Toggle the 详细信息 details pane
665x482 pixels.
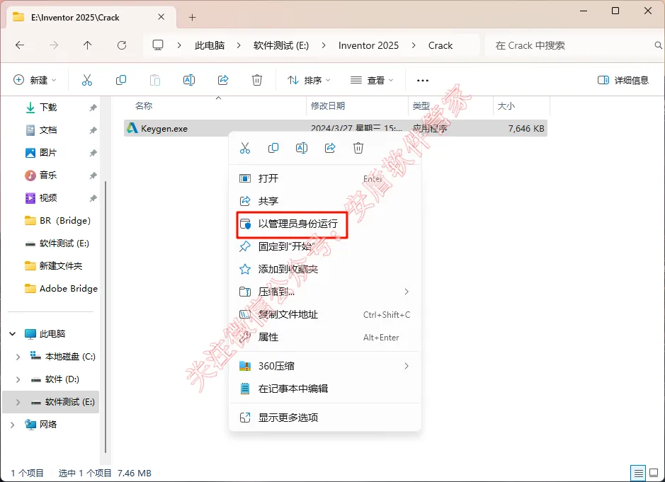[623, 80]
